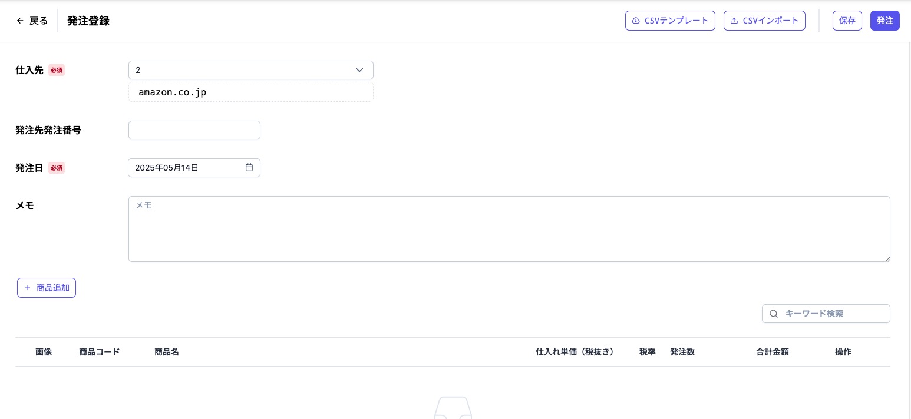Screen dimensions: 911x419
Task: Click the back arrow icon
Action: pyautogui.click(x=20, y=21)
